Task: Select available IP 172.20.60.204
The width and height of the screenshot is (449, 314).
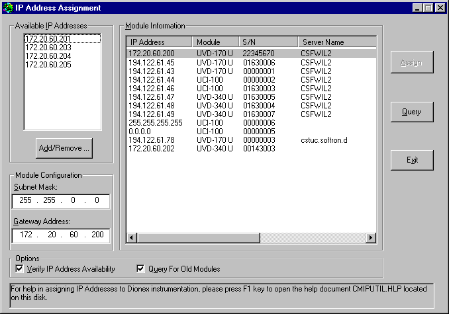Action: click(62, 56)
